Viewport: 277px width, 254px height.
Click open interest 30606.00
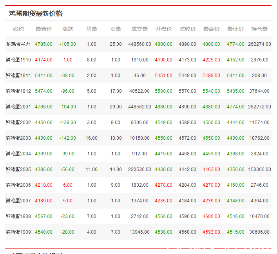tap(259, 232)
